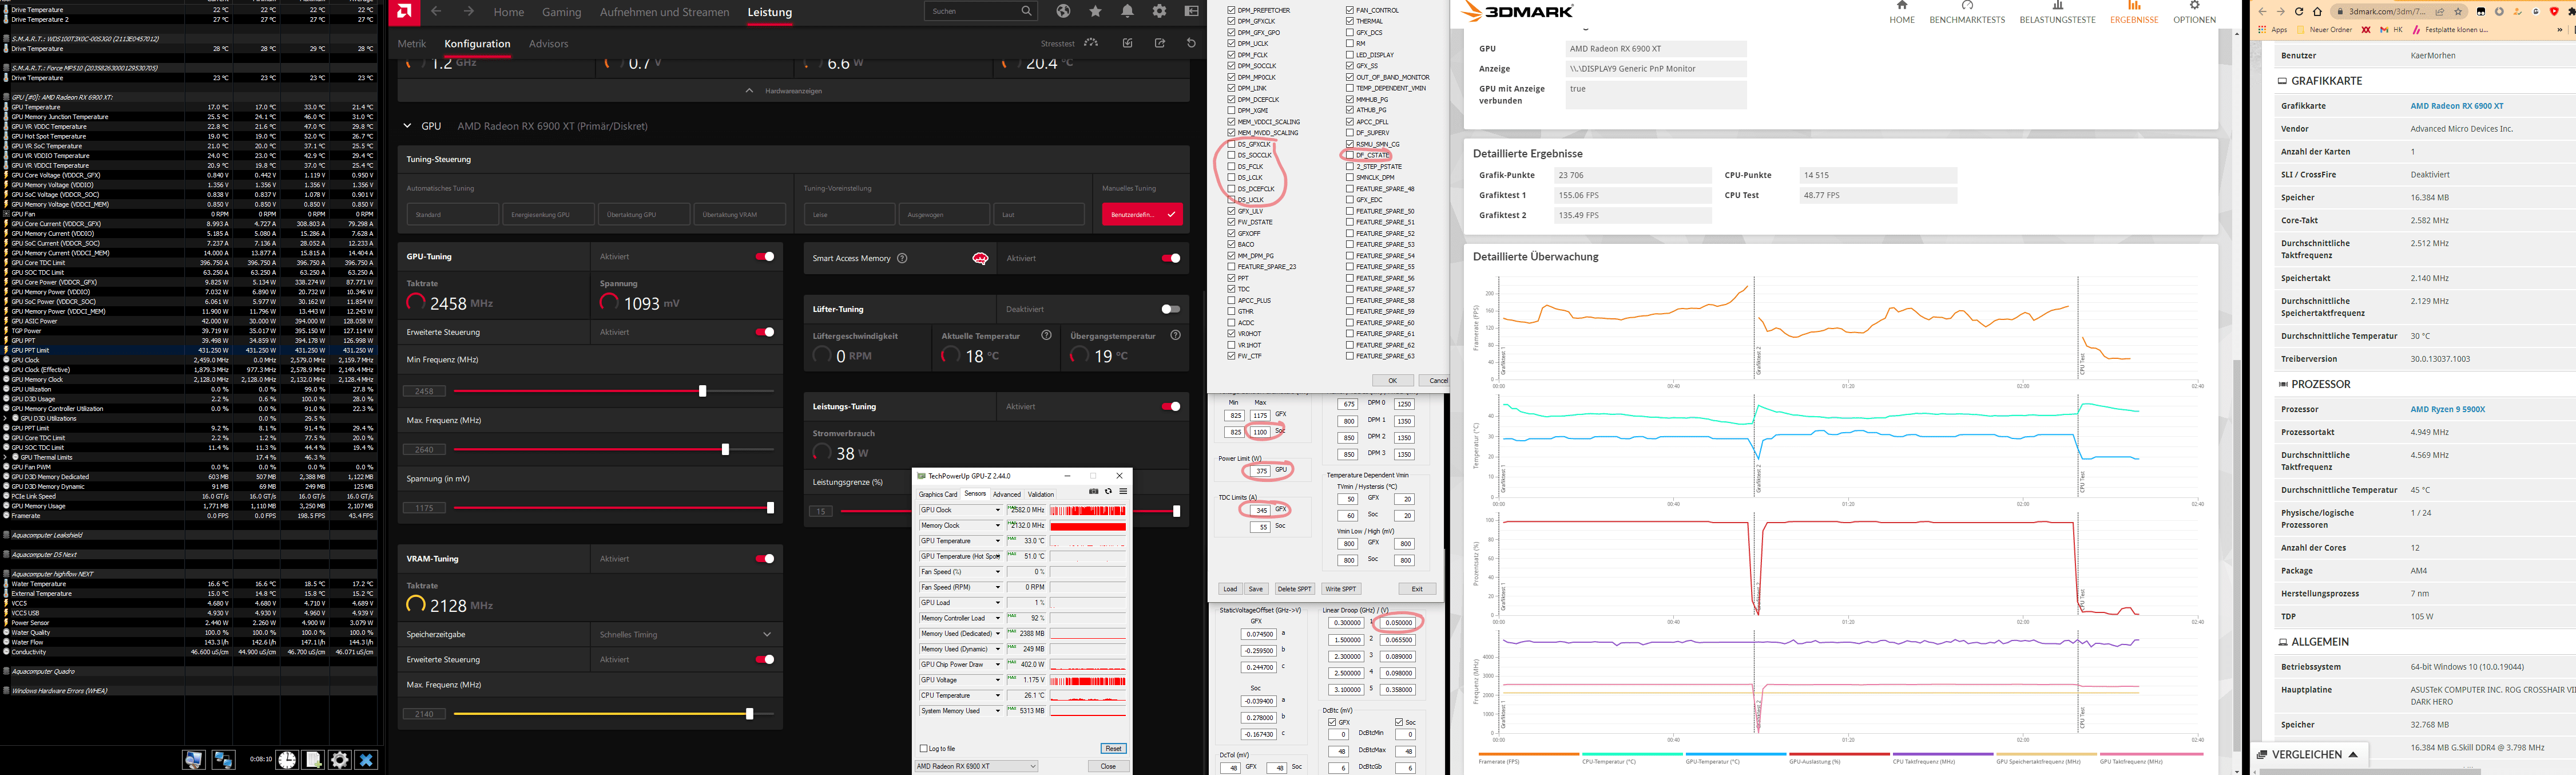This screenshot has width=2576, height=775.
Task: Open the GPU Clock sensor dropdown in GPU-Z
Action: (x=997, y=510)
